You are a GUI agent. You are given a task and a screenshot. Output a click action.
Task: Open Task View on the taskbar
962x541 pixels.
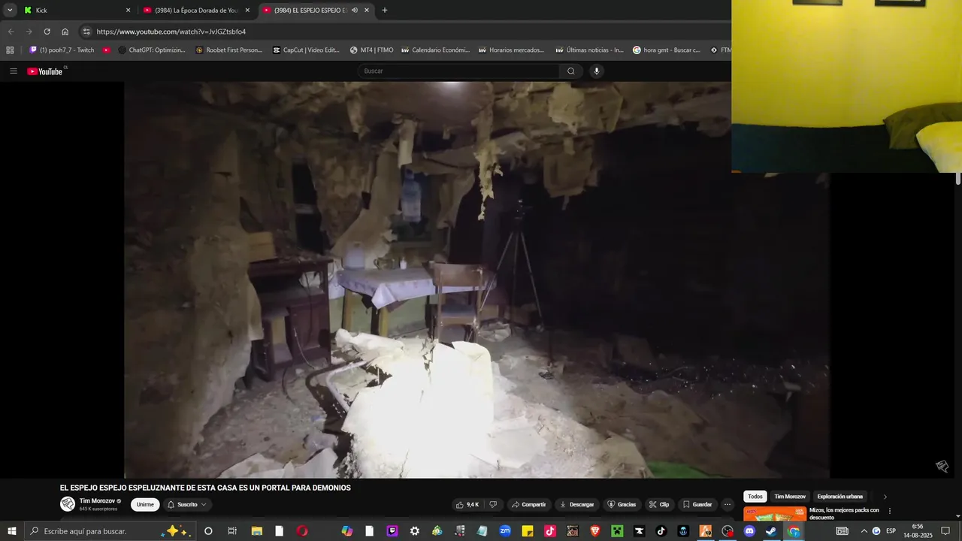click(232, 531)
